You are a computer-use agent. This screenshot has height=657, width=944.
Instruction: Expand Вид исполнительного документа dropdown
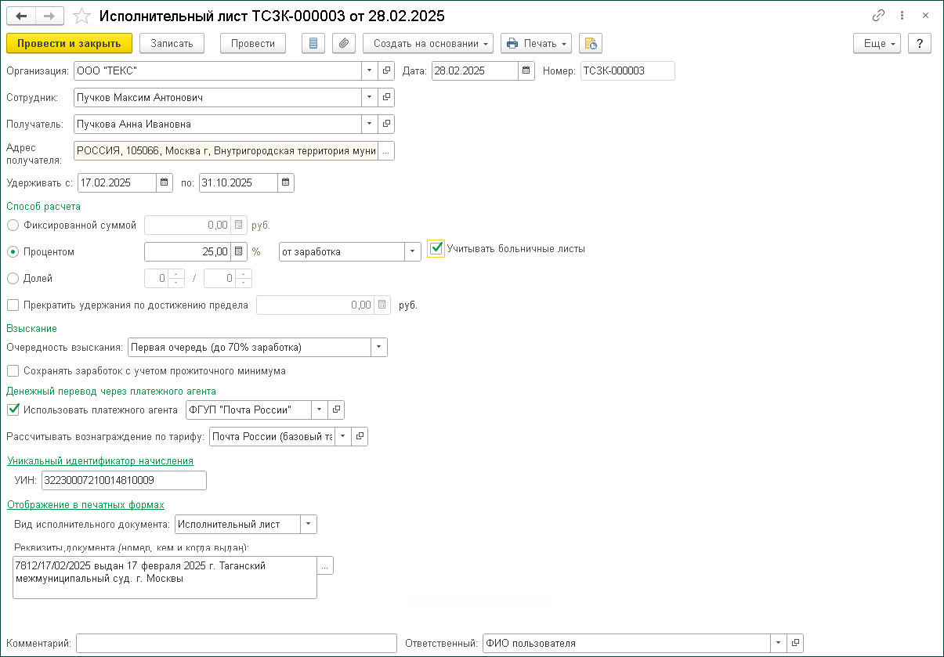point(309,524)
